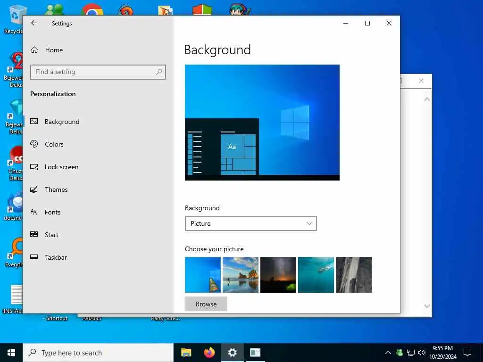Click the green people tray icon
The width and height of the screenshot is (483, 362).
[x=400, y=353]
